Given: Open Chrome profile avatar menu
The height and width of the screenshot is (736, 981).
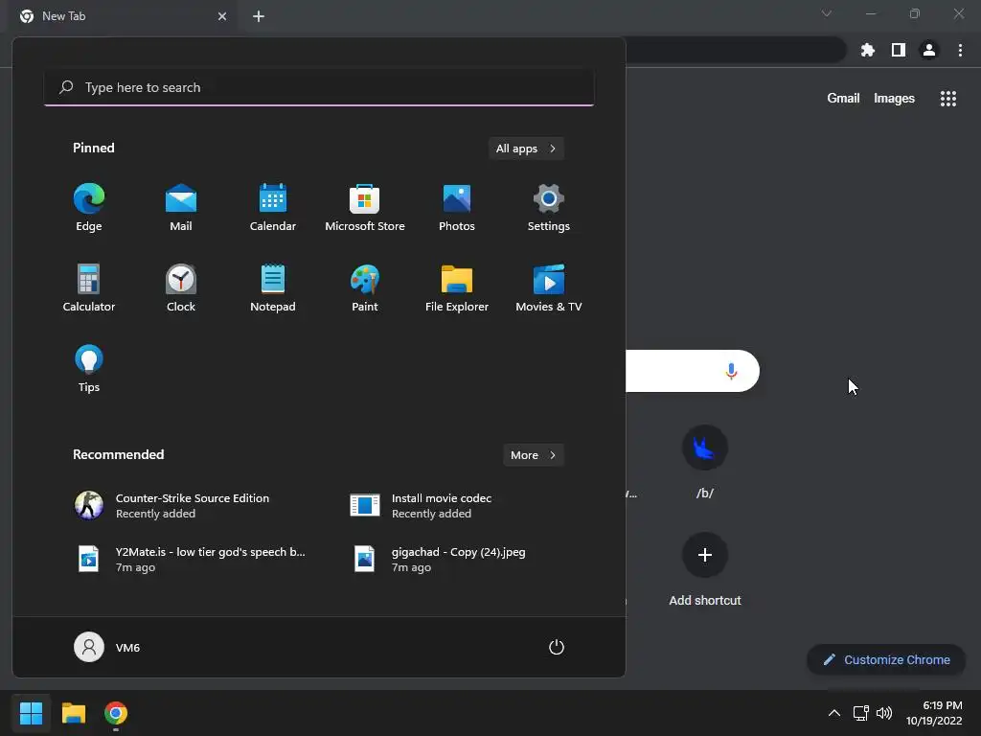Looking at the screenshot, I should 929,50.
